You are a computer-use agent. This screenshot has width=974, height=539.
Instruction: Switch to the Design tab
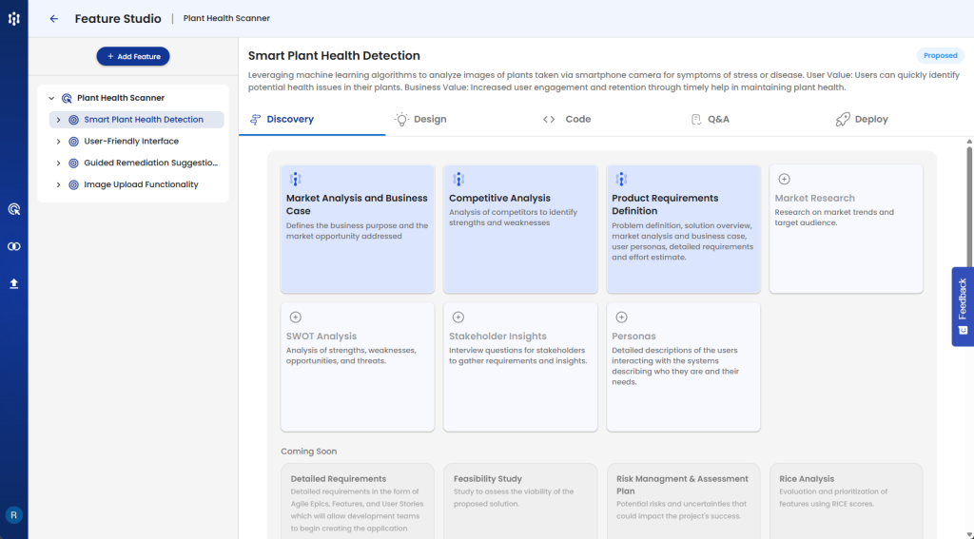(x=420, y=120)
